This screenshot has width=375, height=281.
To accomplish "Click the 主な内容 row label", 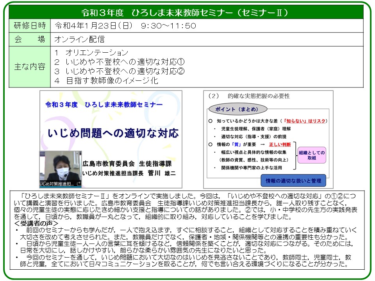I will pos(30,66).
